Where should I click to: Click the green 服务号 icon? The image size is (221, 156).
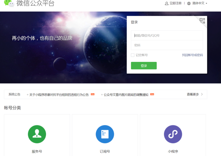[37, 134]
